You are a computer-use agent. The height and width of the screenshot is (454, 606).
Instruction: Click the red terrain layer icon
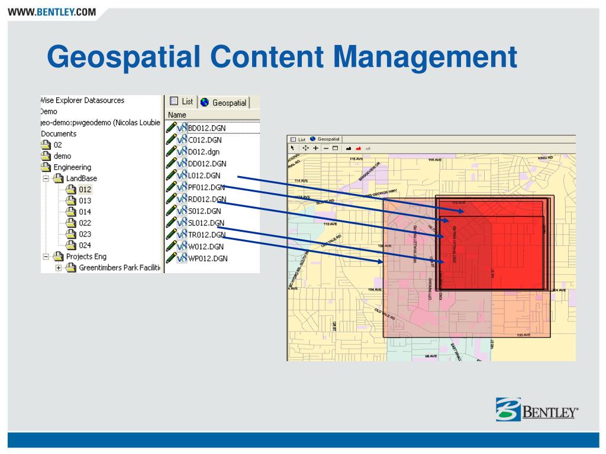click(x=358, y=148)
